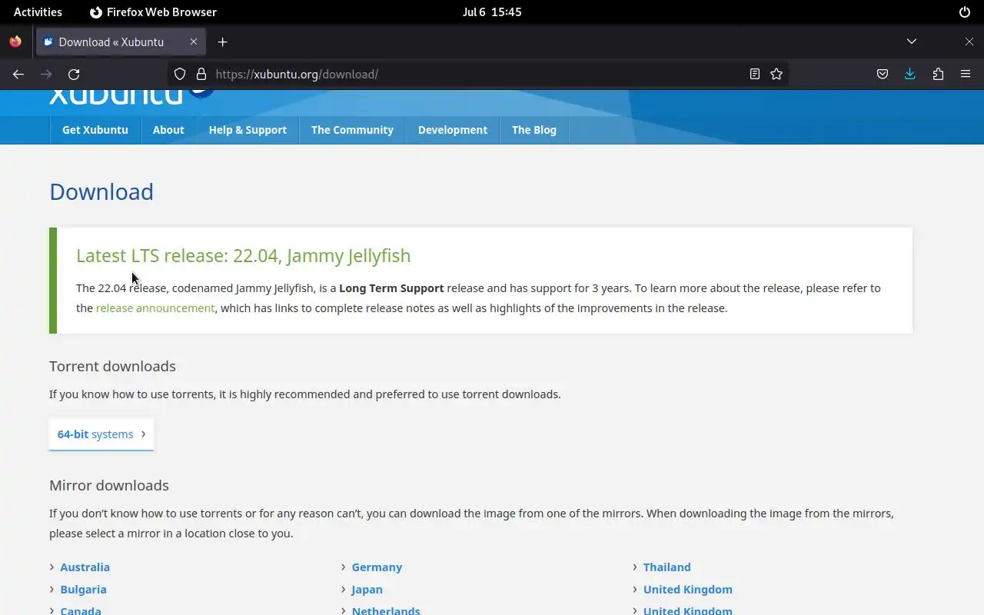This screenshot has height=615, width=984.
Task: Click the Download page heading
Action: click(101, 191)
